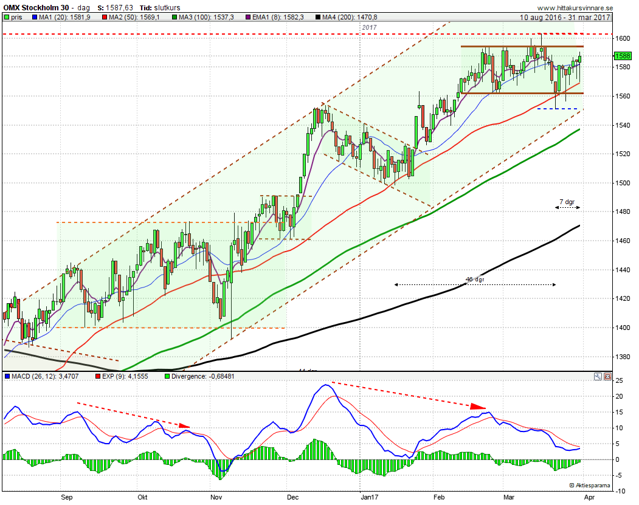
Task: Click the 1500 price axis label
Action: click(x=623, y=183)
